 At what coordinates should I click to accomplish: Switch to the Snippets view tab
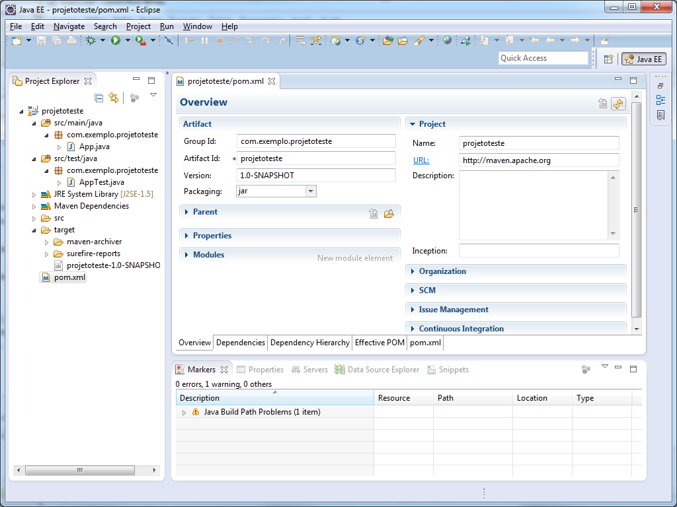(x=448, y=370)
